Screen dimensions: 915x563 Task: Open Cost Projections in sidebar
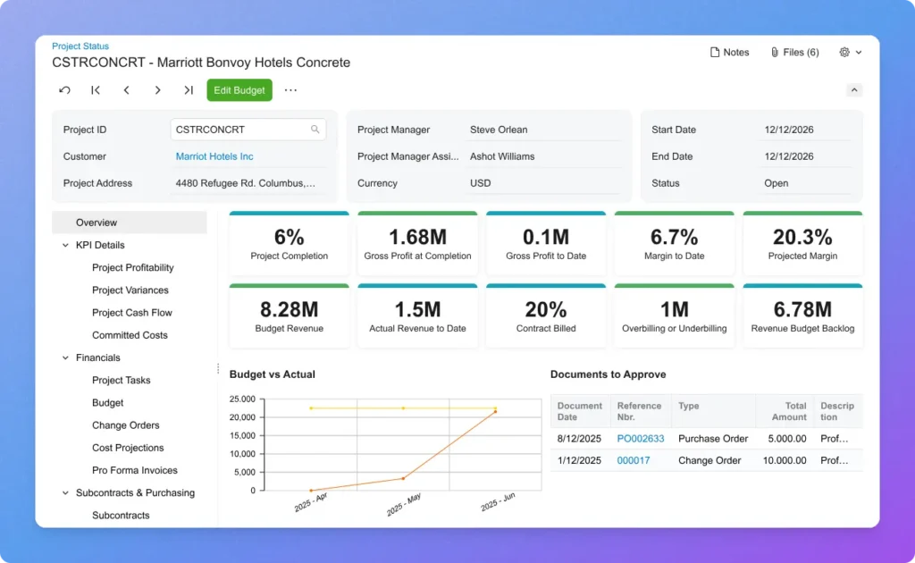pyautogui.click(x=128, y=448)
